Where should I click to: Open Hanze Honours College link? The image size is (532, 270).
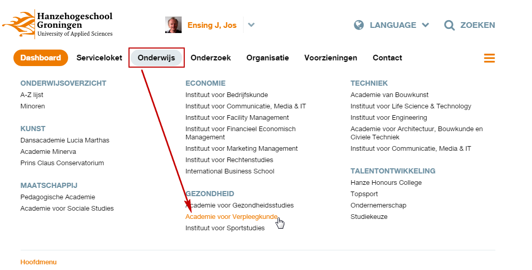pyautogui.click(x=386, y=183)
